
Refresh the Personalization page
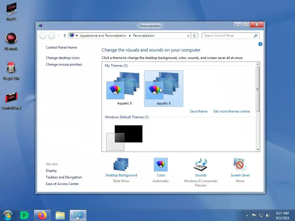pyautogui.click(x=194, y=36)
